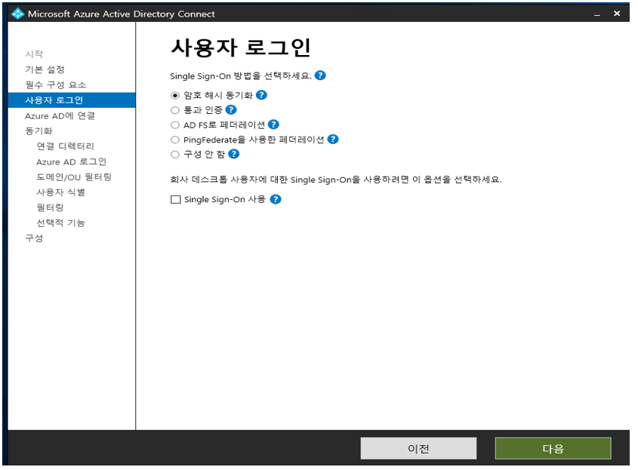Screen dimensions: 638x470
Task: Open 연결 디렉터리 sub-step
Action: (66, 146)
